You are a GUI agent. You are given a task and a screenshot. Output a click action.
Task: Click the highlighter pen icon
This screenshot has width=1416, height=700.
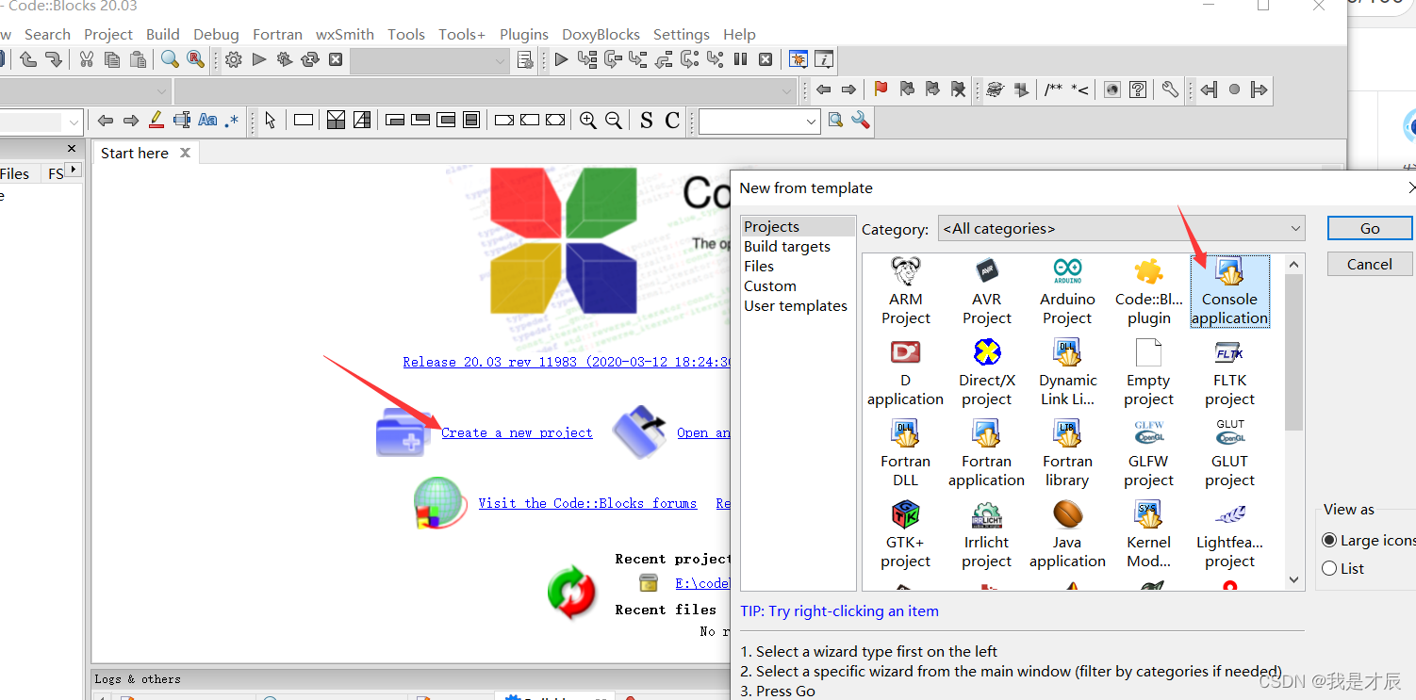[x=156, y=120]
